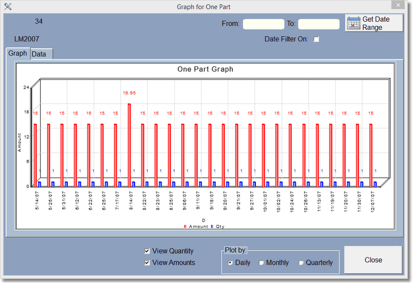The height and width of the screenshot is (284, 413).
Task: Open the Graph tab
Action: point(18,53)
